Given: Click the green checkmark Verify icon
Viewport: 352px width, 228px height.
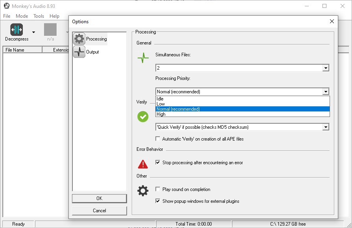Looking at the screenshot, I should click(143, 117).
